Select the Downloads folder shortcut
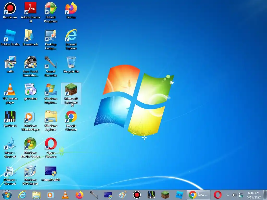Screen dimensions: 267x200 (30, 37)
